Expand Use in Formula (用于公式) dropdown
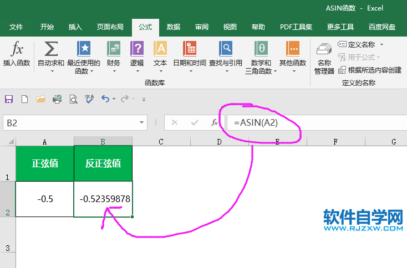The width and height of the screenshot is (407, 268). [x=378, y=57]
